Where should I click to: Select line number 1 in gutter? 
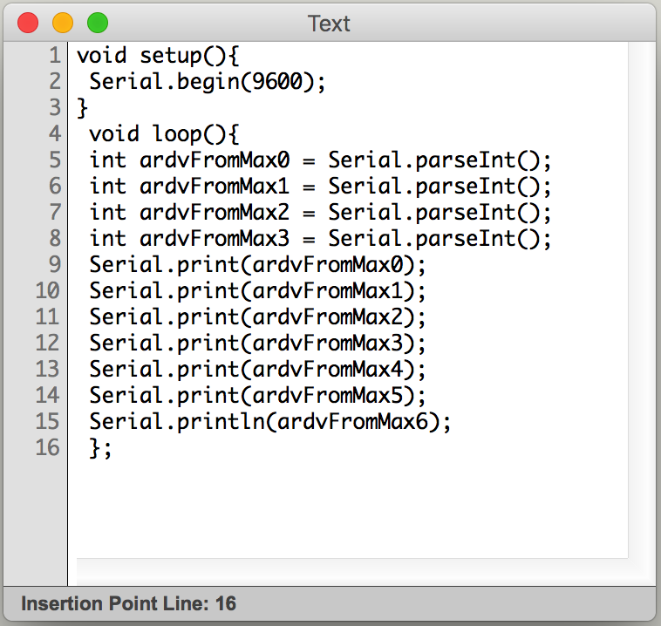(55, 56)
